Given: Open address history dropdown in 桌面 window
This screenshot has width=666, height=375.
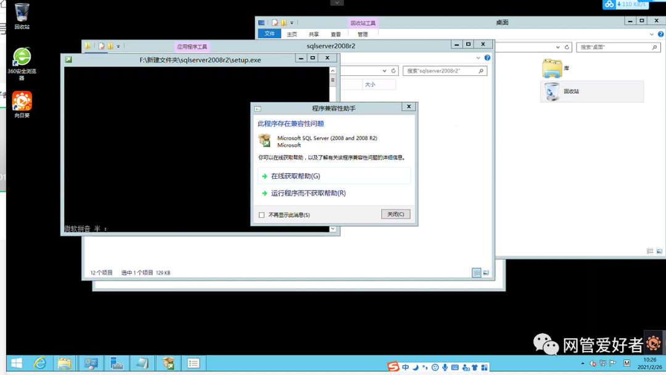Looking at the screenshot, I should pyautogui.click(x=557, y=47).
